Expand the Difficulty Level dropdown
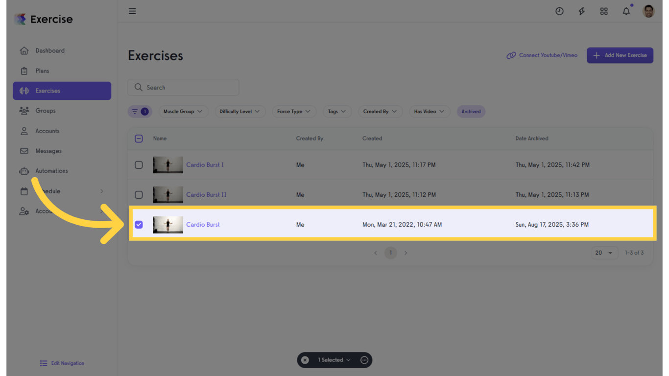The height and width of the screenshot is (376, 669). point(240,111)
